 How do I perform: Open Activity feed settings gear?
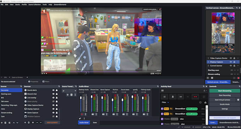click(x=200, y=103)
